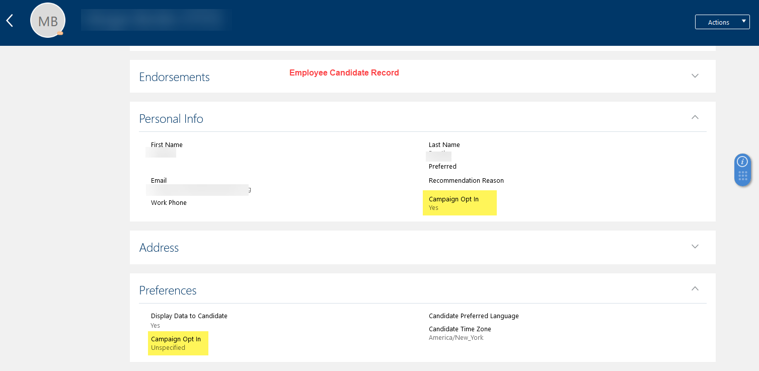The image size is (759, 371).
Task: Click the collapse chevron on Preferences
Action: pos(695,288)
